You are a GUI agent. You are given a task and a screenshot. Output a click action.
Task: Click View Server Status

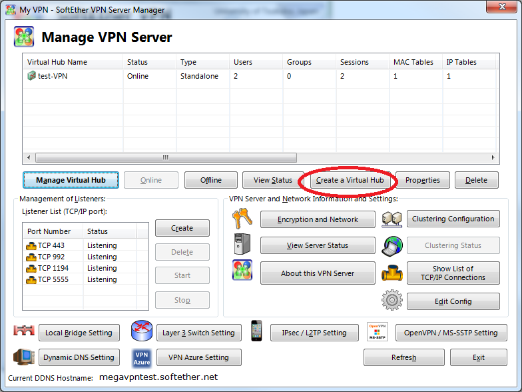point(318,245)
